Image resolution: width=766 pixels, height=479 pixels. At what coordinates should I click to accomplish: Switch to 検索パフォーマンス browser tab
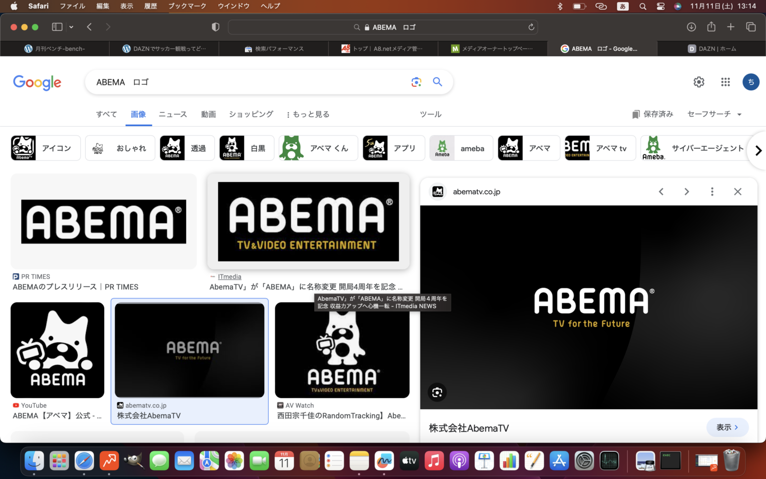click(274, 48)
